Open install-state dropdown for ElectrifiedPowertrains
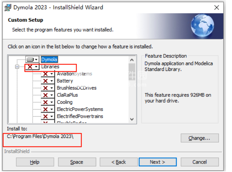Image resolution: width=232 pixels, height=172 pixels. 52,116
